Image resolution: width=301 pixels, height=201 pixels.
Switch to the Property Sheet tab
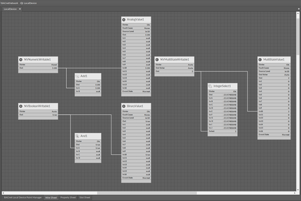pyautogui.click(x=68, y=197)
